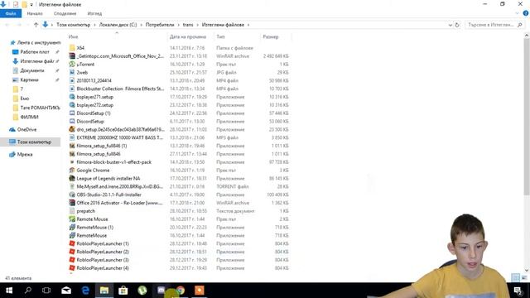Viewport: 530px width, 298px height.
Task: Select the Blockbuster Collection Filmora MP4 file
Action: click(x=120, y=89)
